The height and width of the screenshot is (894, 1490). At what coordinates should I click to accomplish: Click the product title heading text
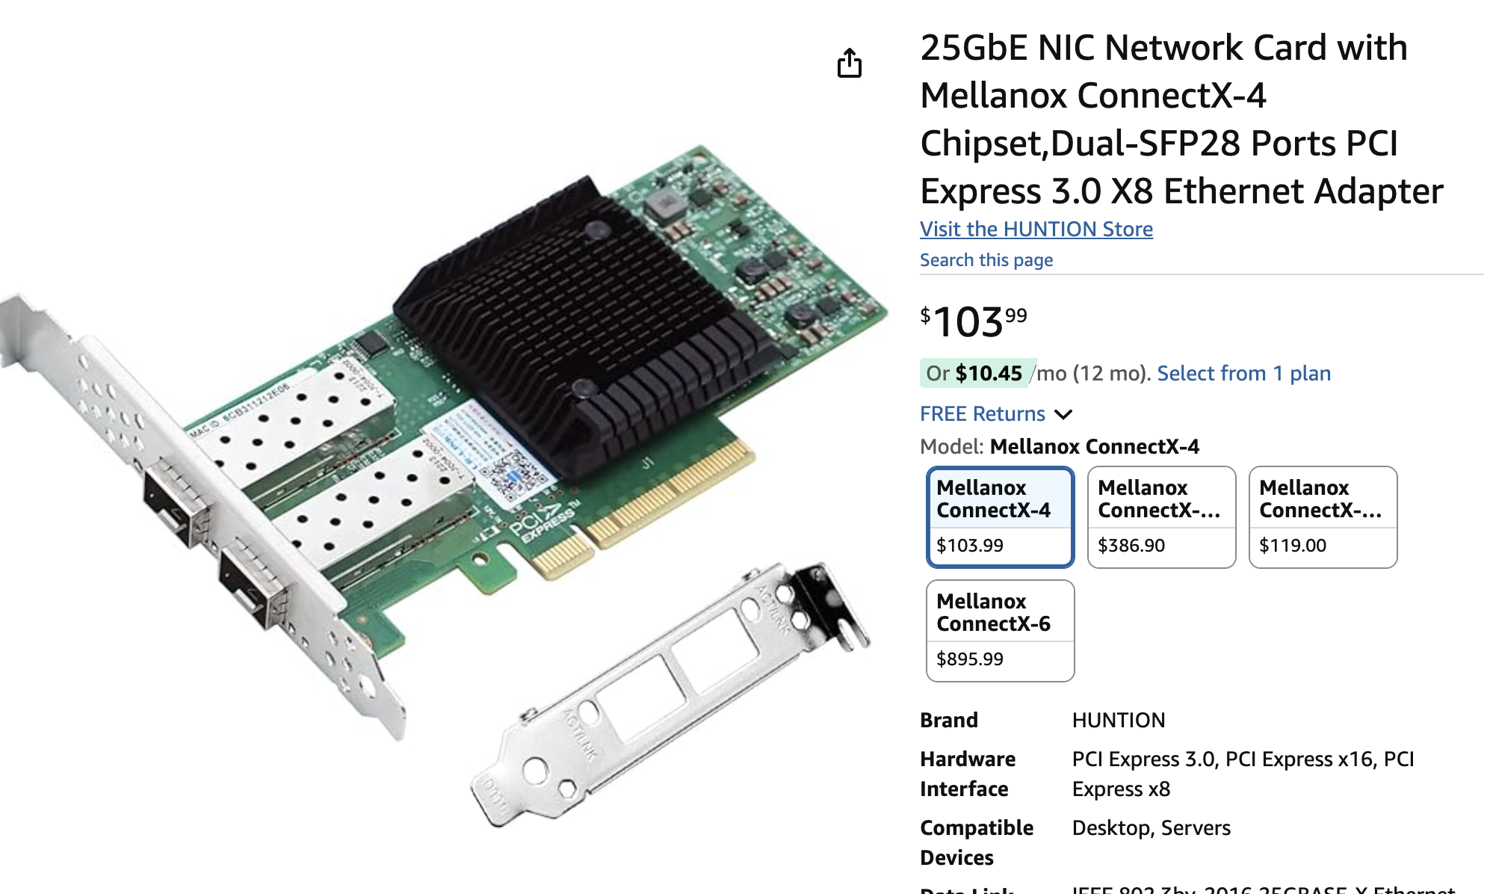click(x=1181, y=120)
